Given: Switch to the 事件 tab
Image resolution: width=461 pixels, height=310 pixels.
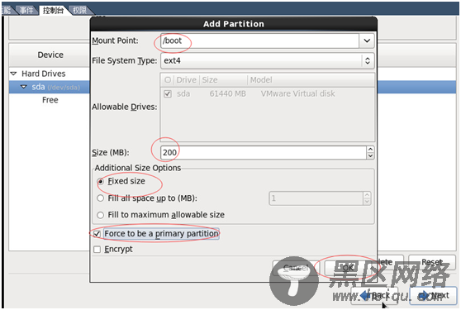Looking at the screenshot, I should pos(26,10).
